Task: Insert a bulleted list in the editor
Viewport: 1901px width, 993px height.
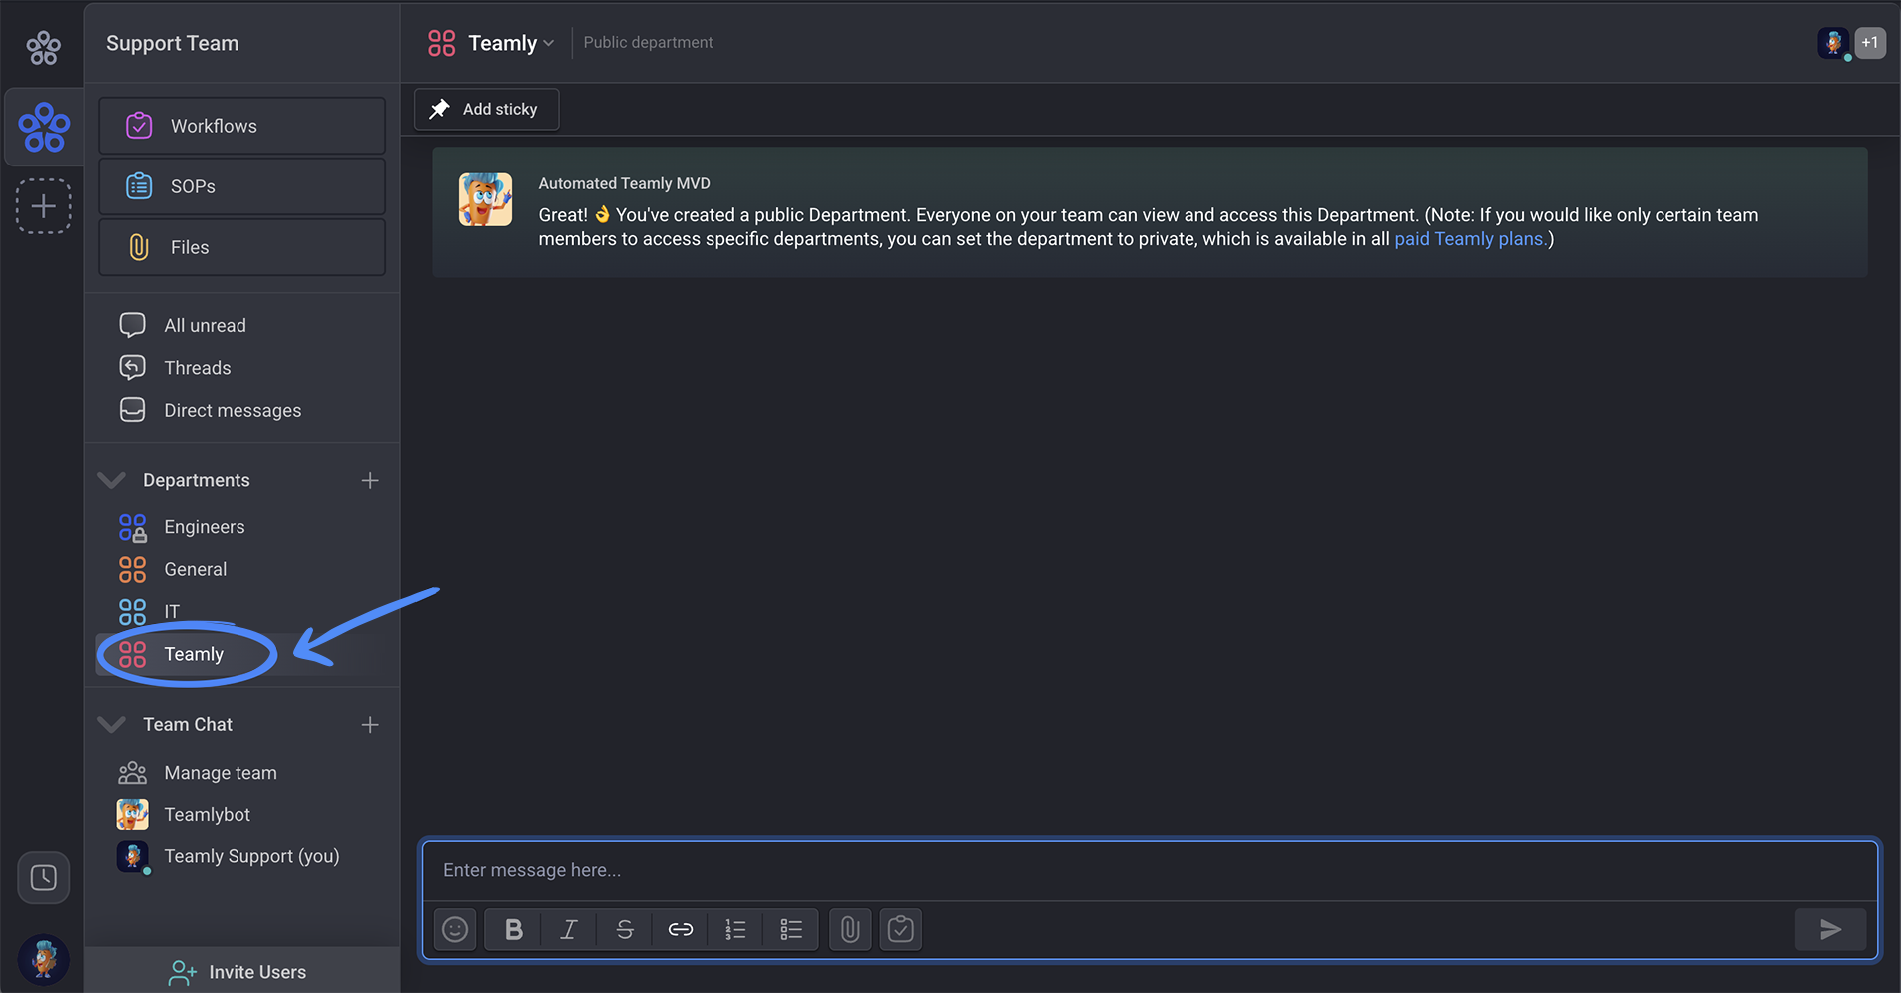Action: pyautogui.click(x=791, y=929)
